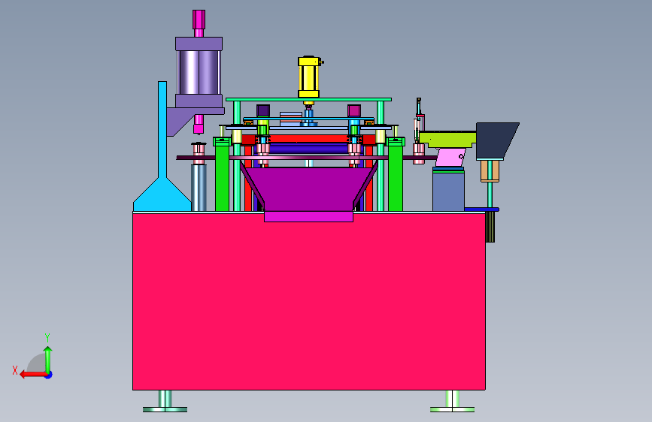The image size is (652, 422).
Task: Select the teal top plate under yellow cylinder
Action: [x=308, y=100]
